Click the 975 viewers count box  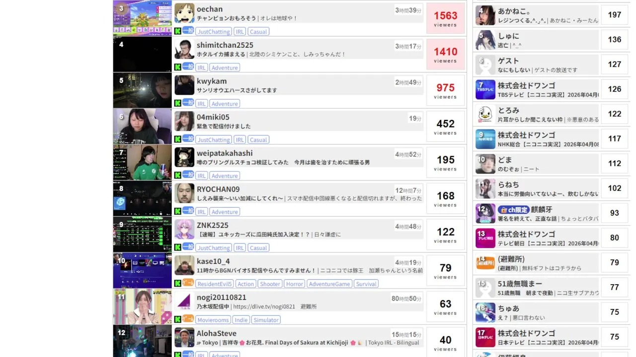(446, 90)
